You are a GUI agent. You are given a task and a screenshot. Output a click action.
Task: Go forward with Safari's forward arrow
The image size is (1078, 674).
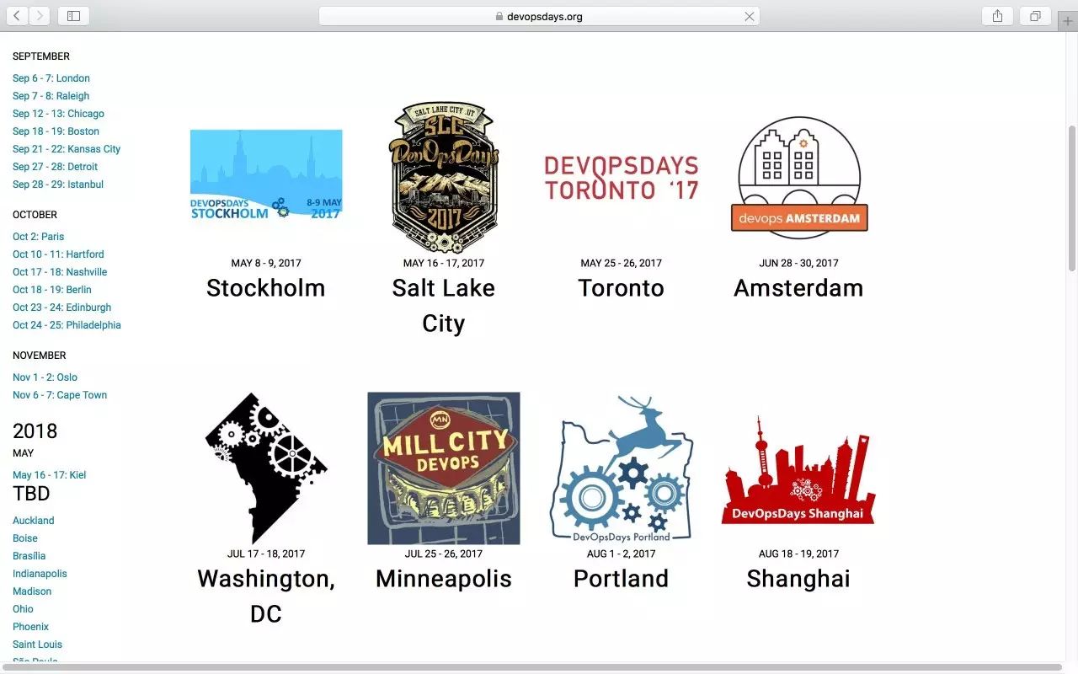(39, 16)
